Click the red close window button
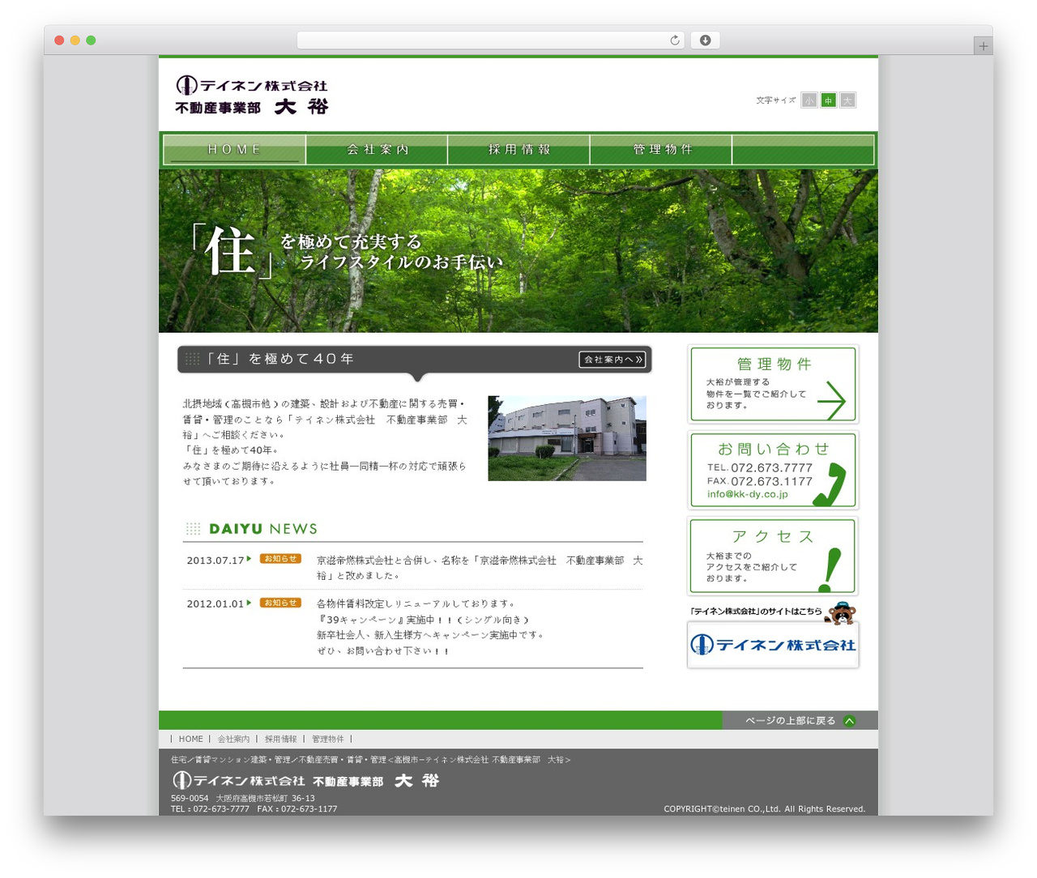 (x=59, y=40)
